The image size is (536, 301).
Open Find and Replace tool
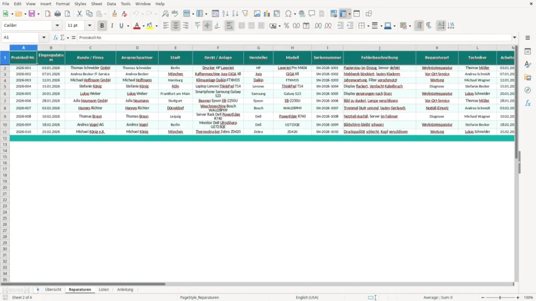coord(165,14)
